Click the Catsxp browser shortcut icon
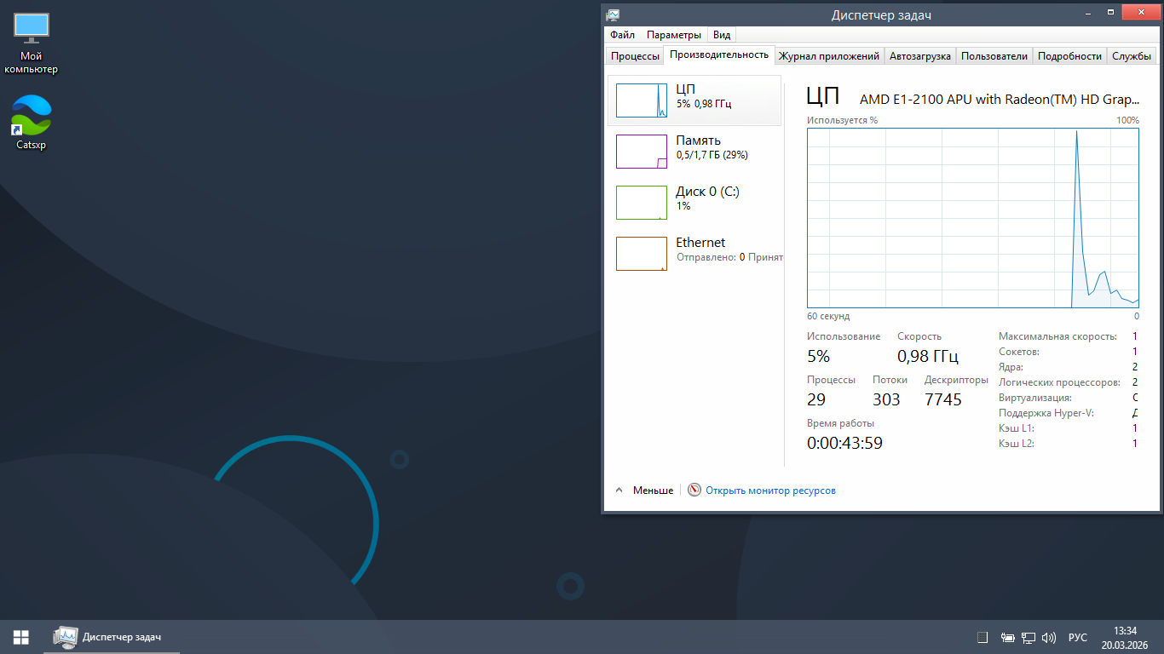Image resolution: width=1164 pixels, height=654 pixels. (32, 116)
